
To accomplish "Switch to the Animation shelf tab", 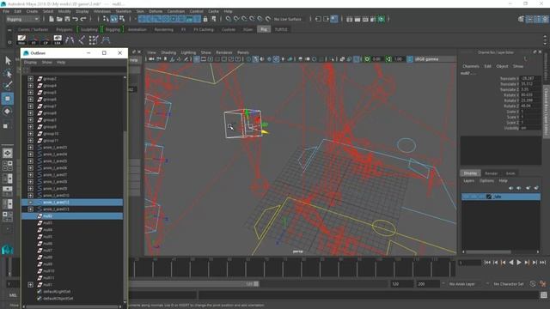I will [x=137, y=29].
